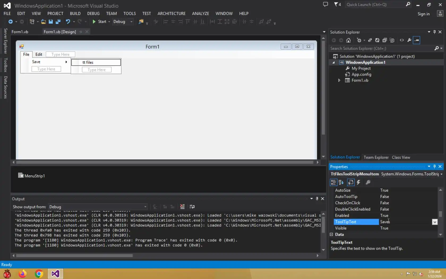Click the New Project toolbar icon
This screenshot has width=446, height=279.
32,22
